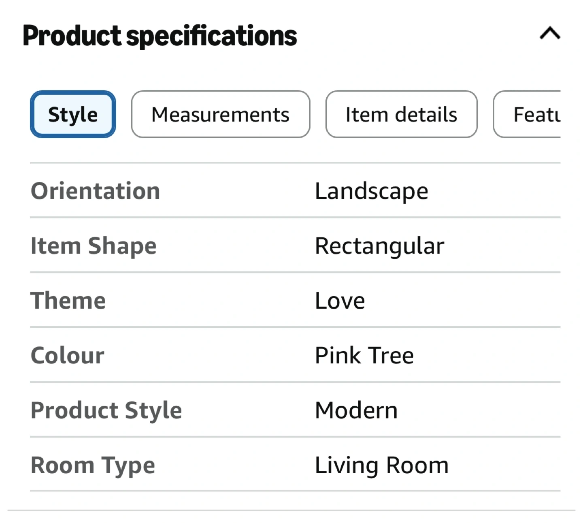This screenshot has width=583, height=523.
Task: Open the Item details tab
Action: (401, 114)
